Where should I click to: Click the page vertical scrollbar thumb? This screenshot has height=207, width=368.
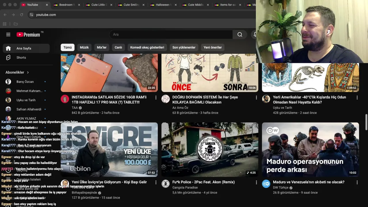366,122
